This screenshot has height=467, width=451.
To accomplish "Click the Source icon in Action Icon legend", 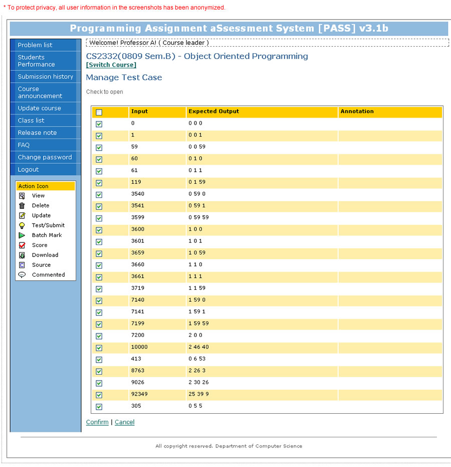I will point(22,265).
